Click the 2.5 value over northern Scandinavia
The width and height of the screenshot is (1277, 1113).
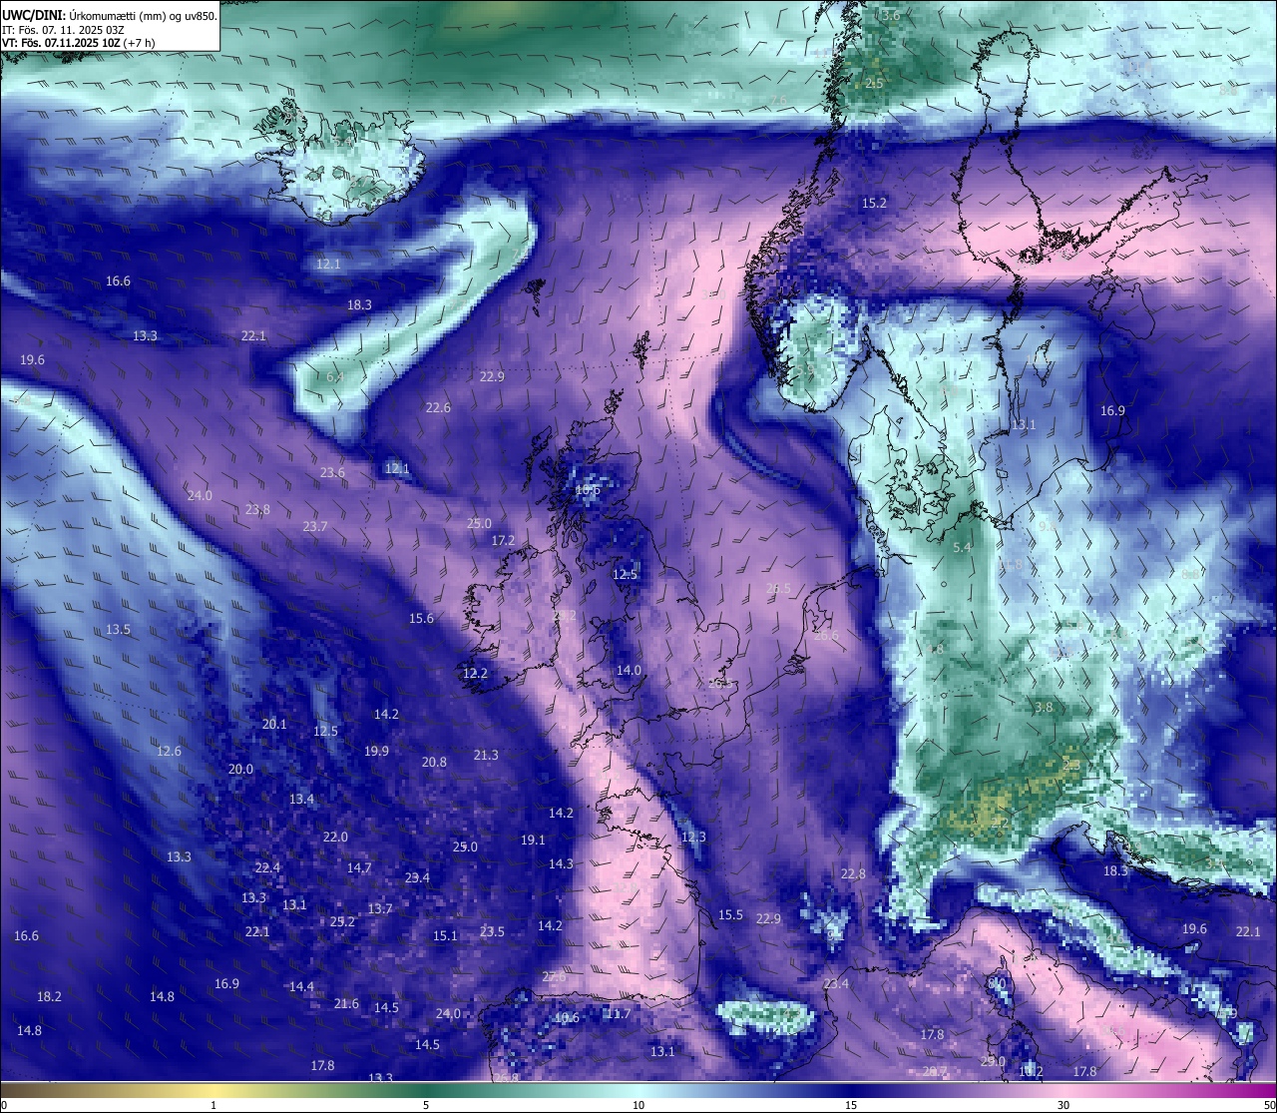click(874, 83)
